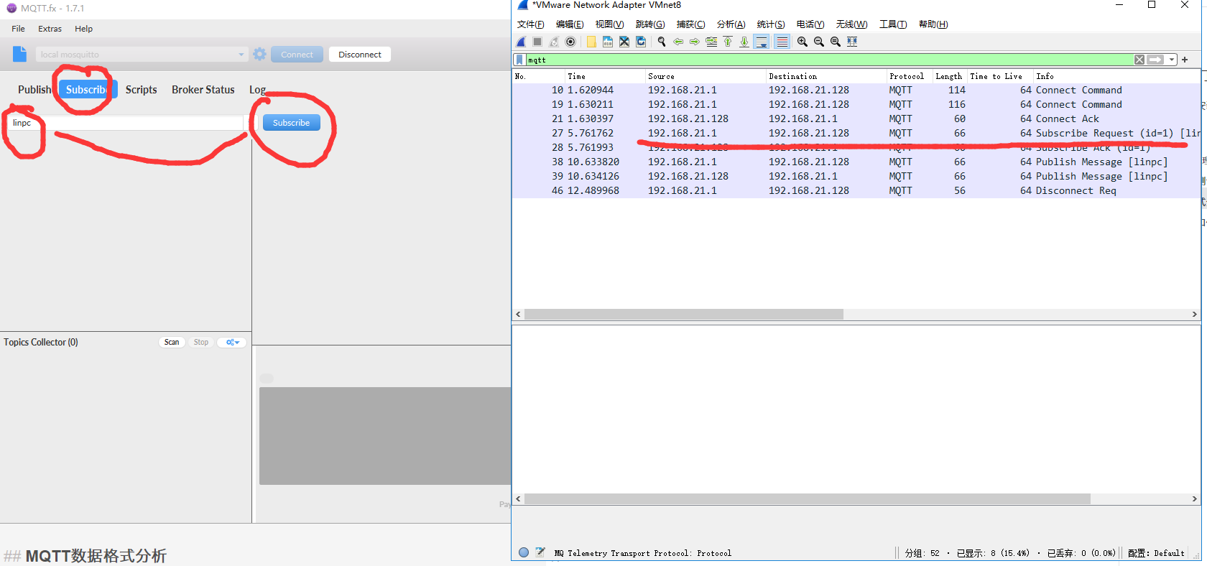Viewport: 1207px width, 566px height.
Task: Save the capture file in Wireshark toolbar
Action: 608,42
